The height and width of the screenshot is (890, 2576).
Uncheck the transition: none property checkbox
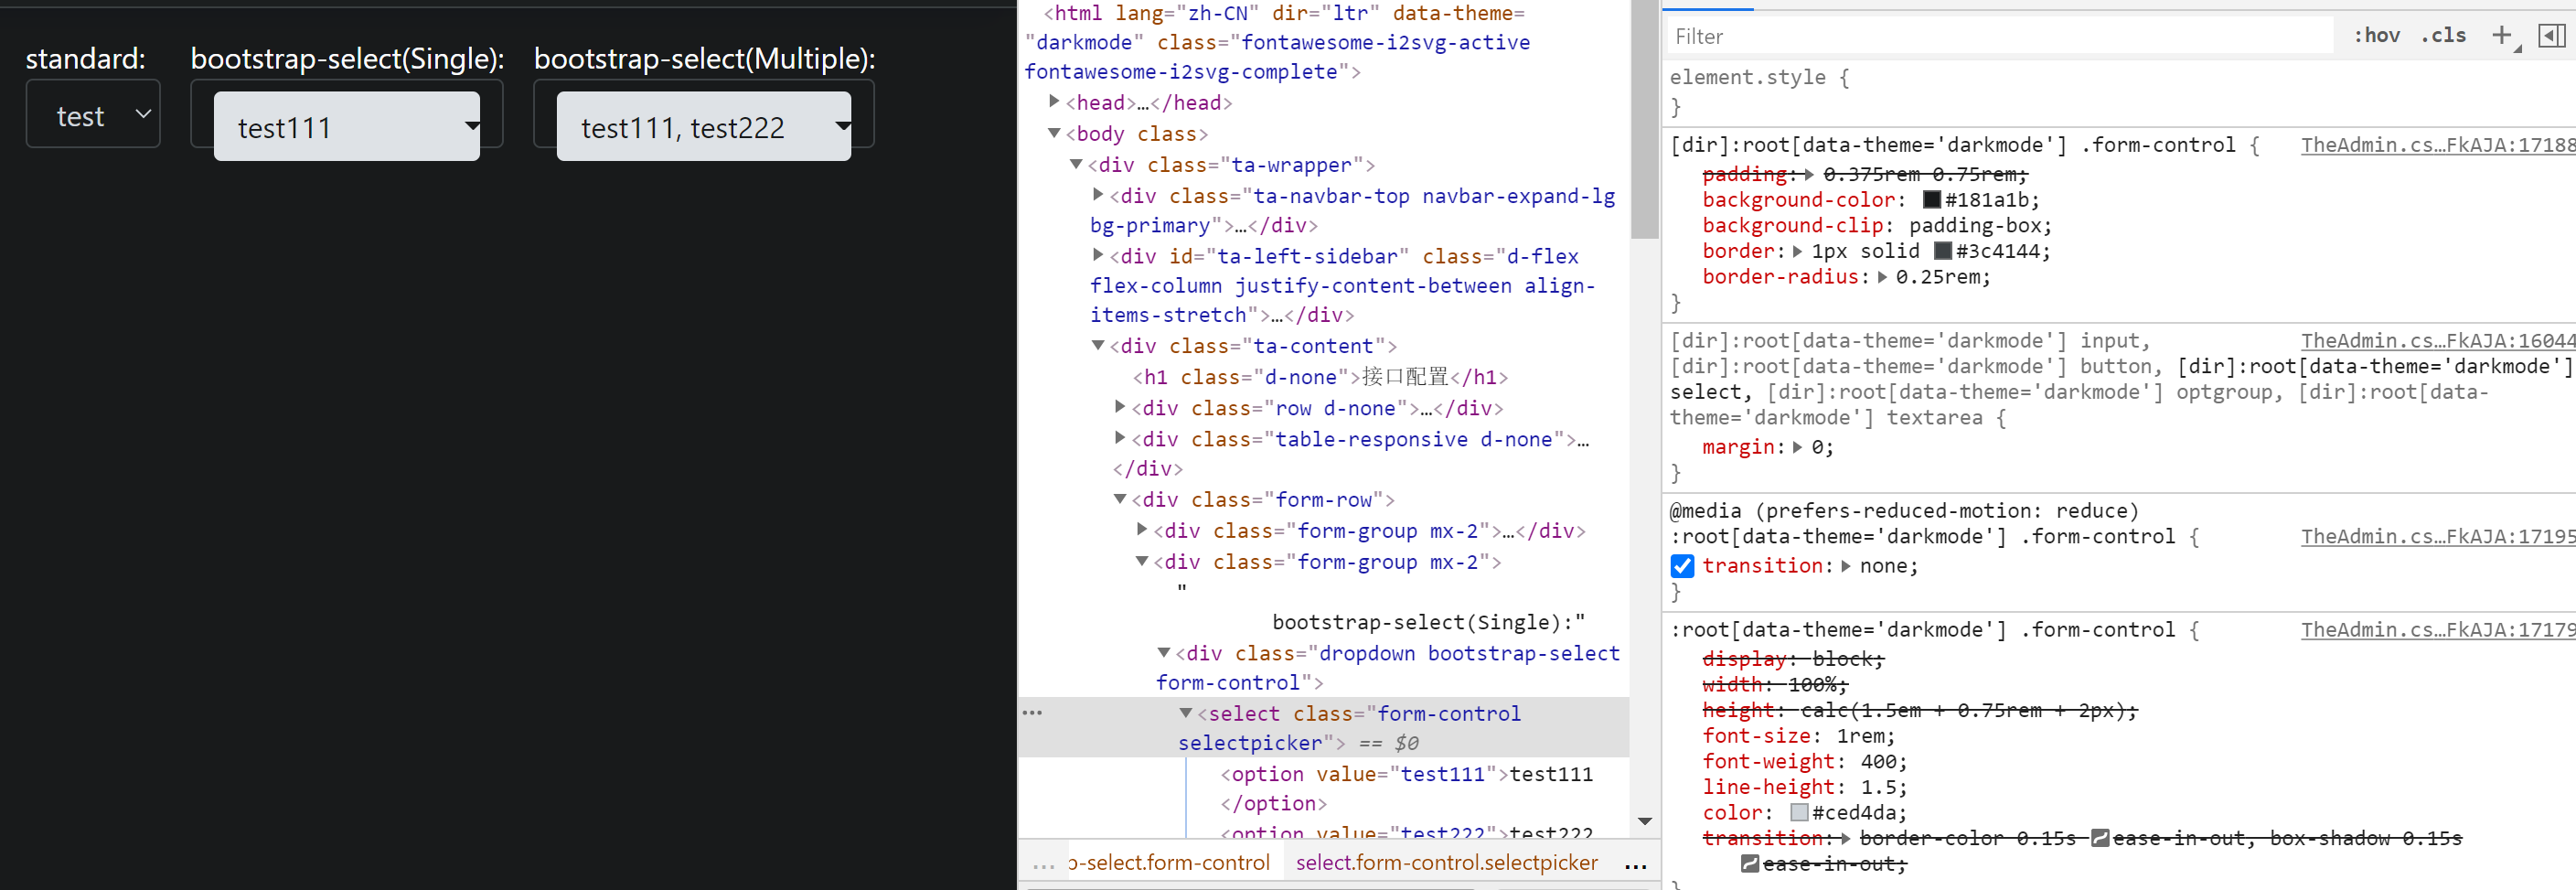click(1683, 566)
